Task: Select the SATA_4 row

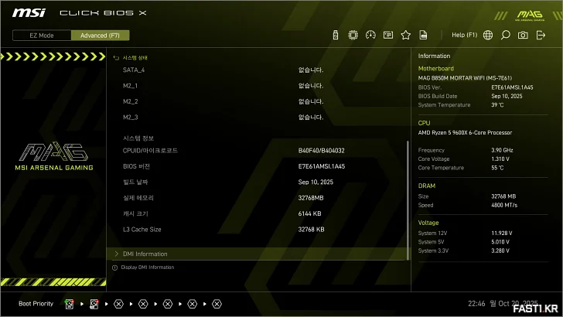Action: point(258,70)
